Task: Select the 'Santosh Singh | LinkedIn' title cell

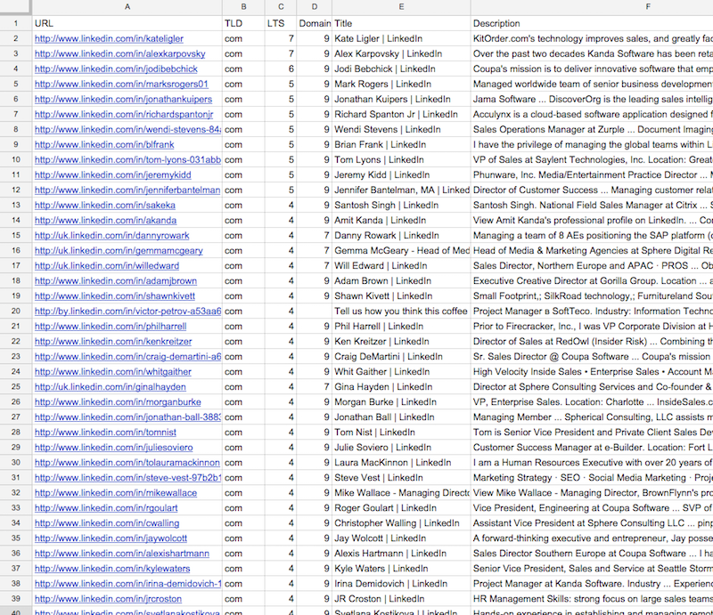Action: pyautogui.click(x=402, y=205)
